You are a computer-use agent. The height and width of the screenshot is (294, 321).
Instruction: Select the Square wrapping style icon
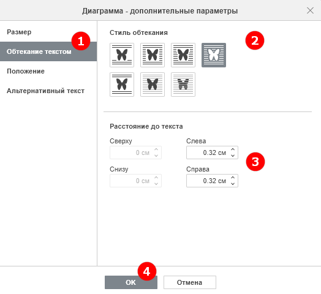click(x=153, y=55)
